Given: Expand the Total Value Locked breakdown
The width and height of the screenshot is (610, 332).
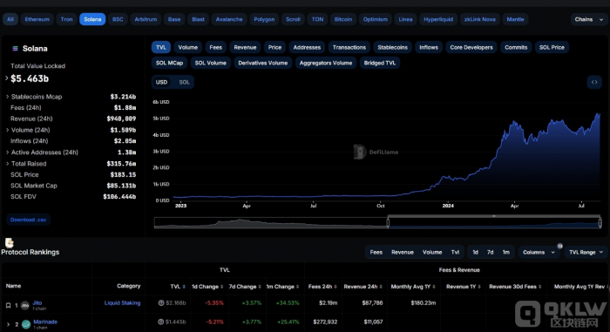Looking at the screenshot, I should pyautogui.click(x=7, y=78).
